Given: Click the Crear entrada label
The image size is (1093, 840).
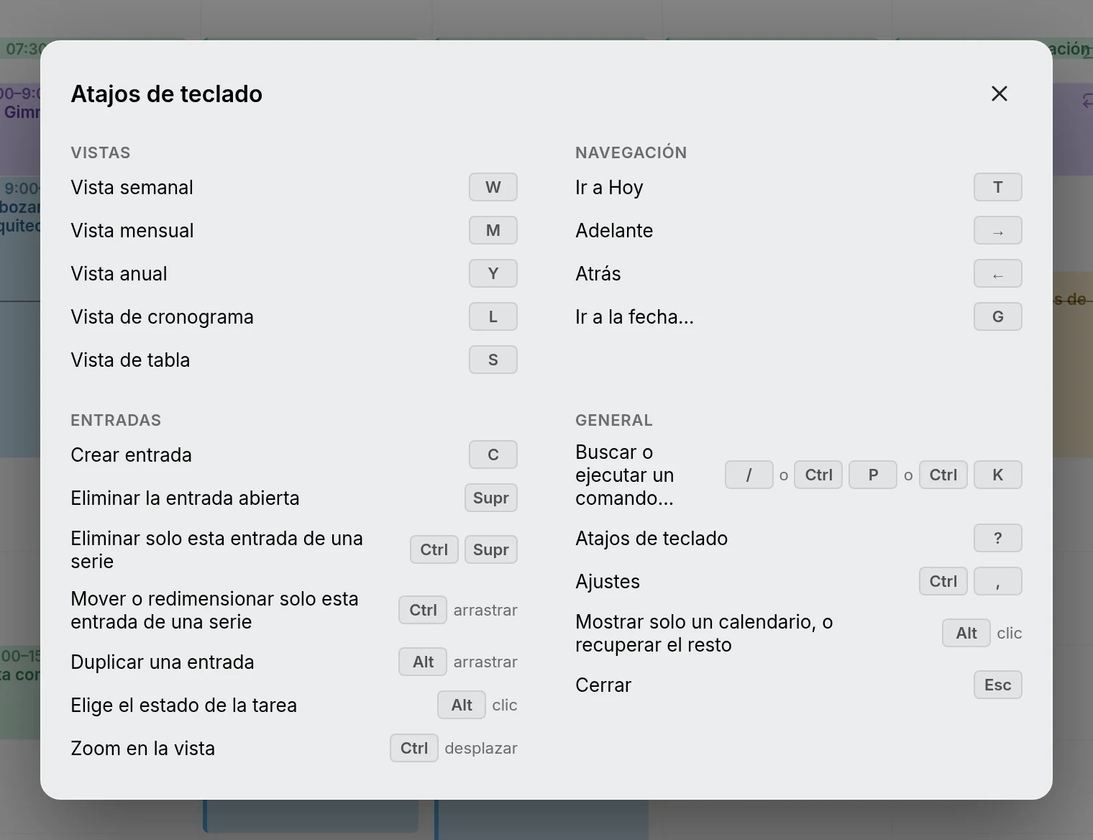Looking at the screenshot, I should [131, 455].
